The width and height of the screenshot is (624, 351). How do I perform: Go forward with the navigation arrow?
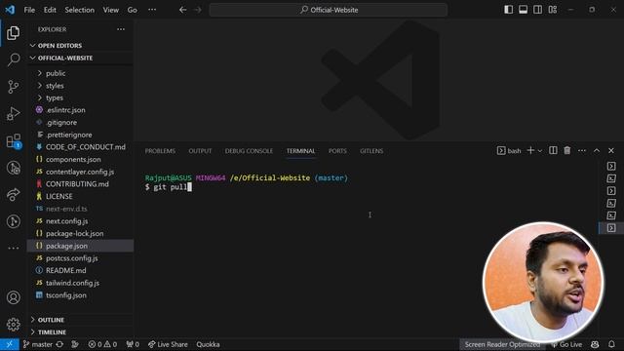coord(197,10)
